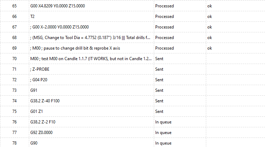
Task: Click the M00 test on Candle 1.1.7 command
Action: pyautogui.click(x=91, y=59)
